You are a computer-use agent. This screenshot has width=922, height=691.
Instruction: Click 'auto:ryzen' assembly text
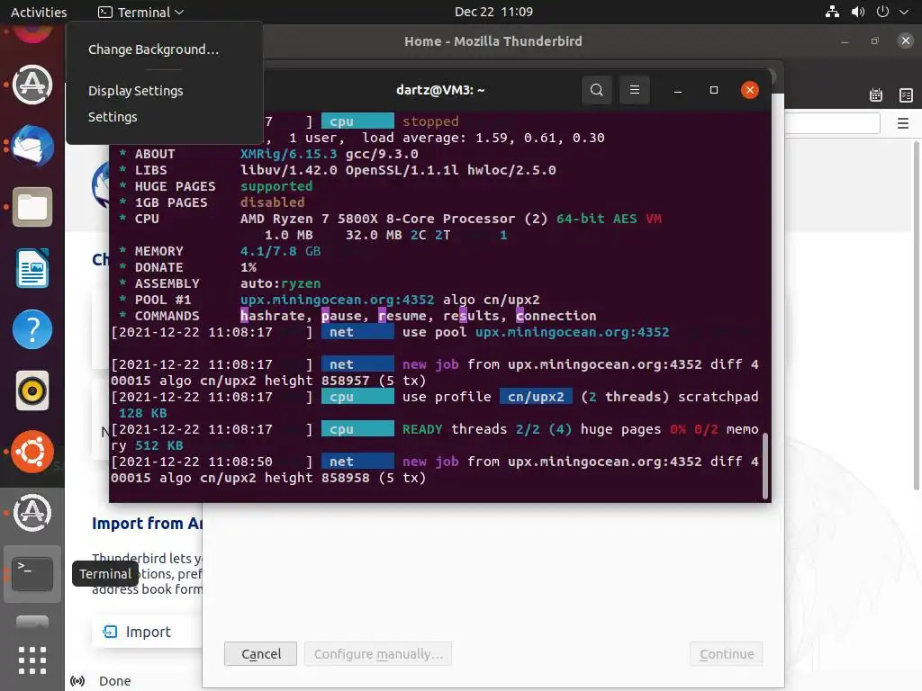(x=281, y=283)
